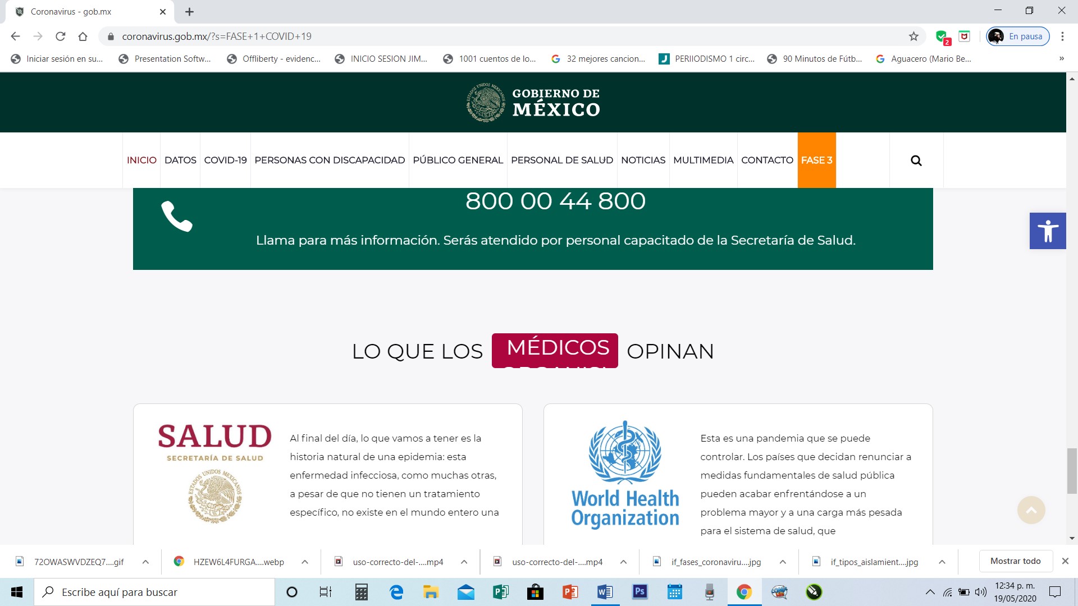Viewport: 1078px width, 606px height.
Task: Show hidden system tray icons
Action: tap(930, 592)
